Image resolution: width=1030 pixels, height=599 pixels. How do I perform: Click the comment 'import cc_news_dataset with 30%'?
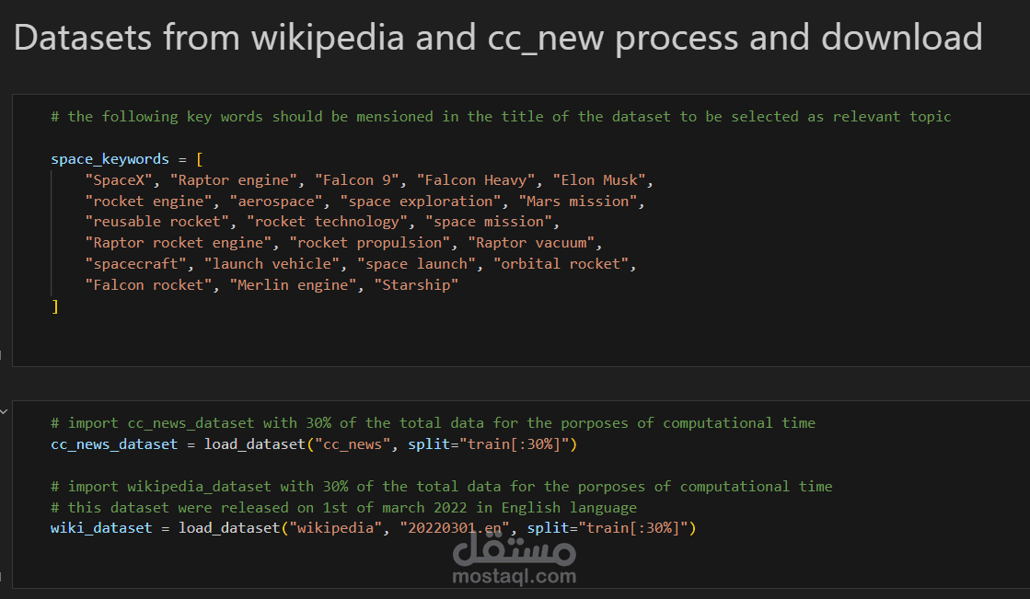[x=433, y=423]
